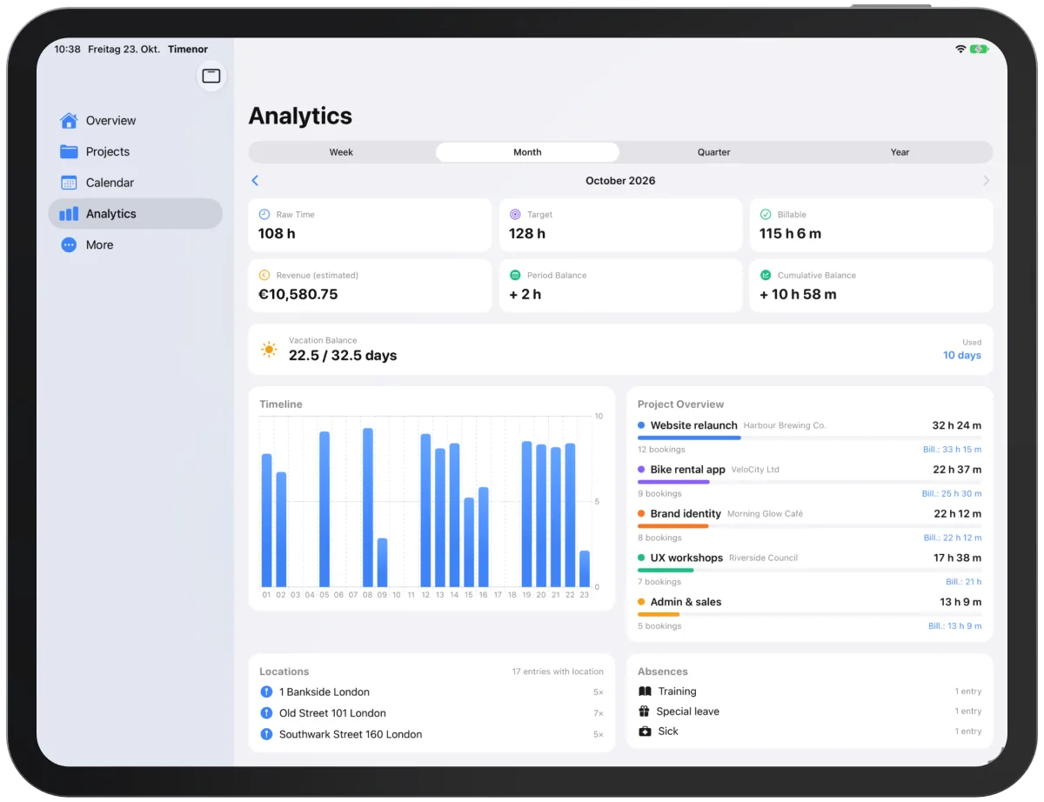1044x802 pixels.
Task: Open More in the sidebar
Action: (136, 245)
